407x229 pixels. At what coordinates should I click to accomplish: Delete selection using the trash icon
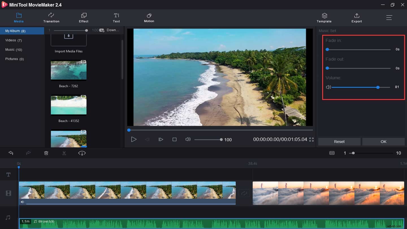[x=46, y=153]
